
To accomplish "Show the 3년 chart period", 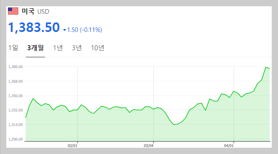I will click(77, 48).
